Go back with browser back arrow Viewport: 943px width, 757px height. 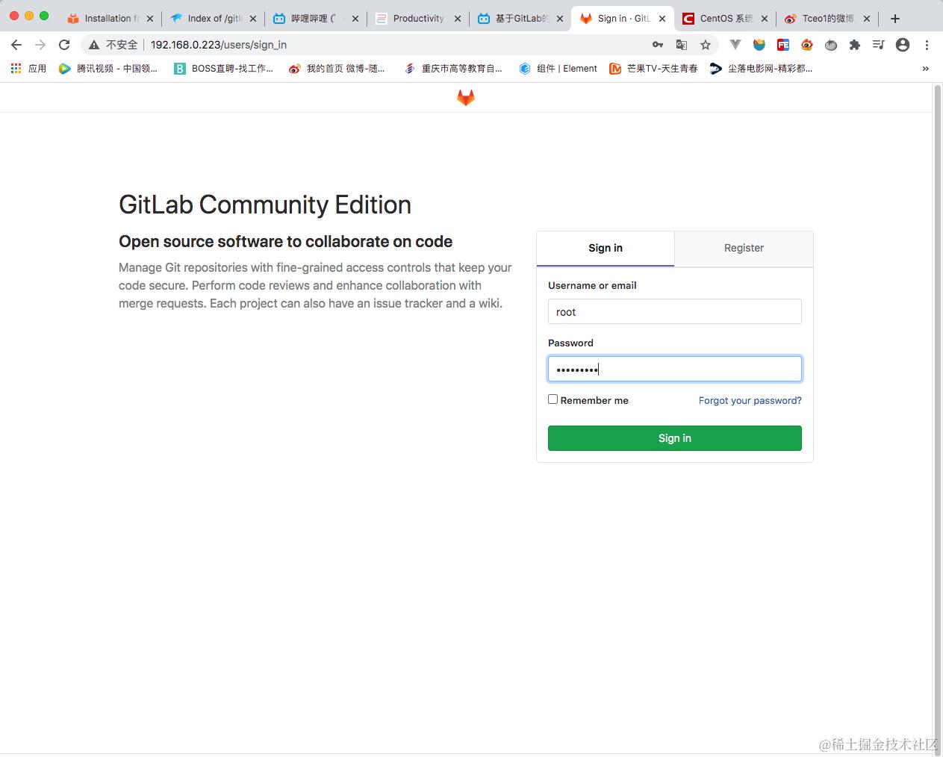16,45
